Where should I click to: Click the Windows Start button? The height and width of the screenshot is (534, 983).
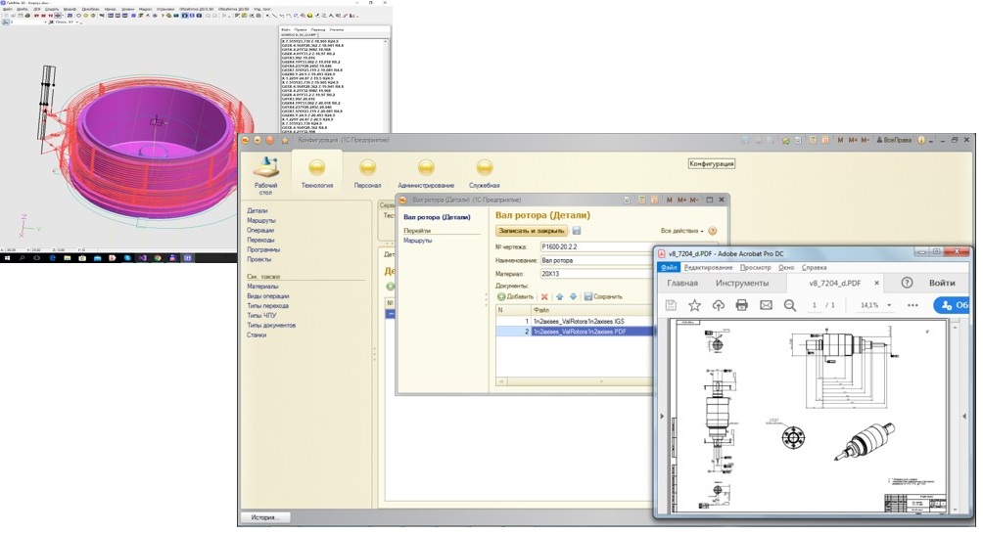pos(6,258)
